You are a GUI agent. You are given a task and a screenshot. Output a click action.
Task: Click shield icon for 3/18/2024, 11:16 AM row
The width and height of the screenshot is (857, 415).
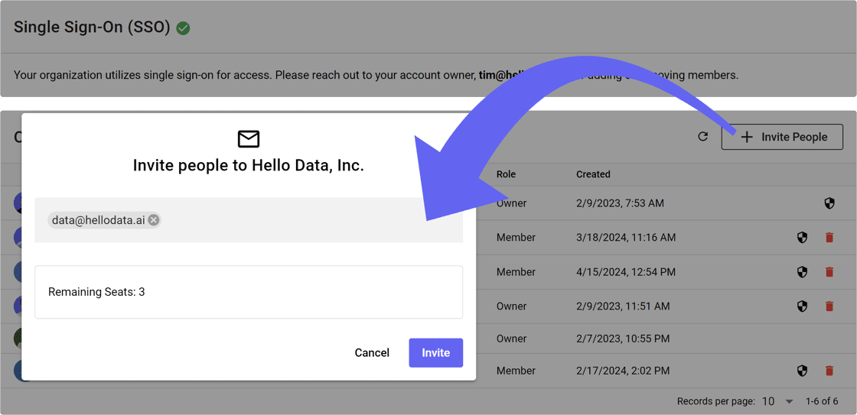[802, 238]
